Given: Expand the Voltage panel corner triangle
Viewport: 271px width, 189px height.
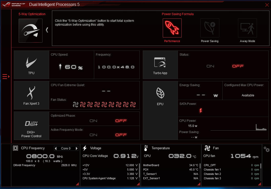Looking at the screenshot, I should click(x=138, y=184).
